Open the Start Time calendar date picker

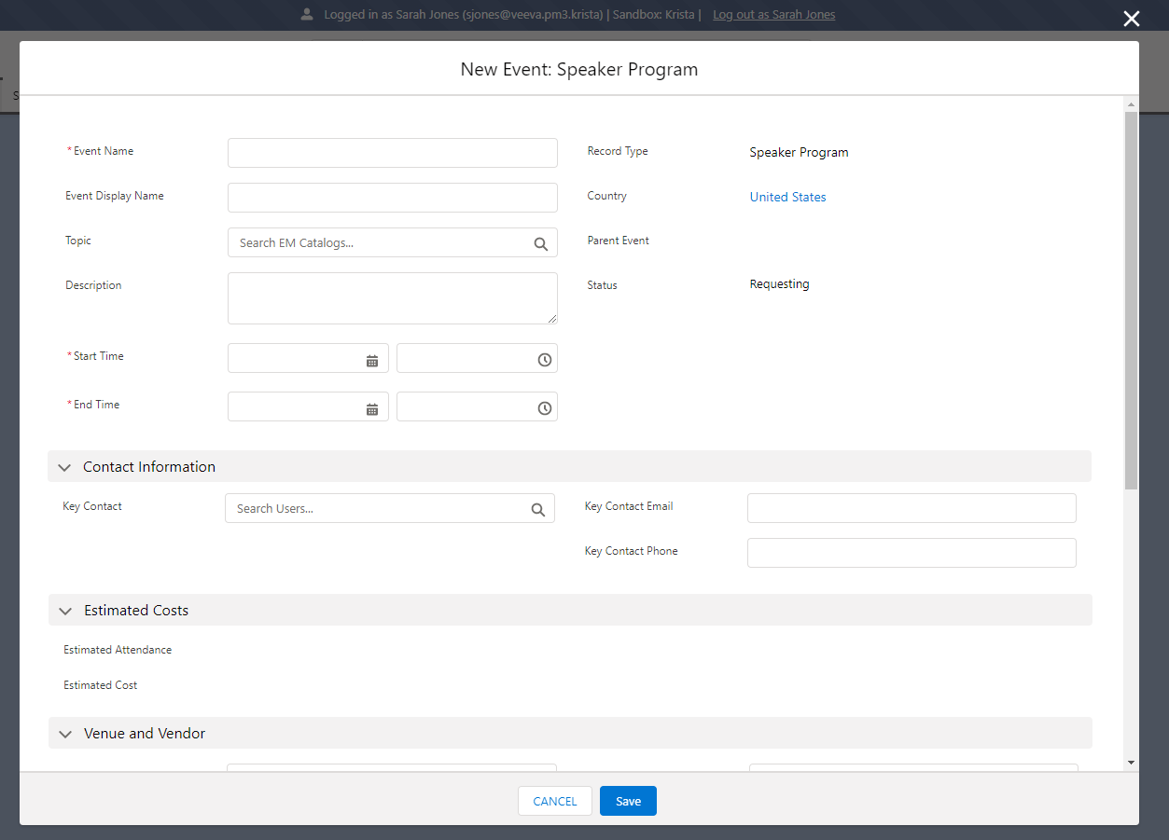click(x=371, y=360)
